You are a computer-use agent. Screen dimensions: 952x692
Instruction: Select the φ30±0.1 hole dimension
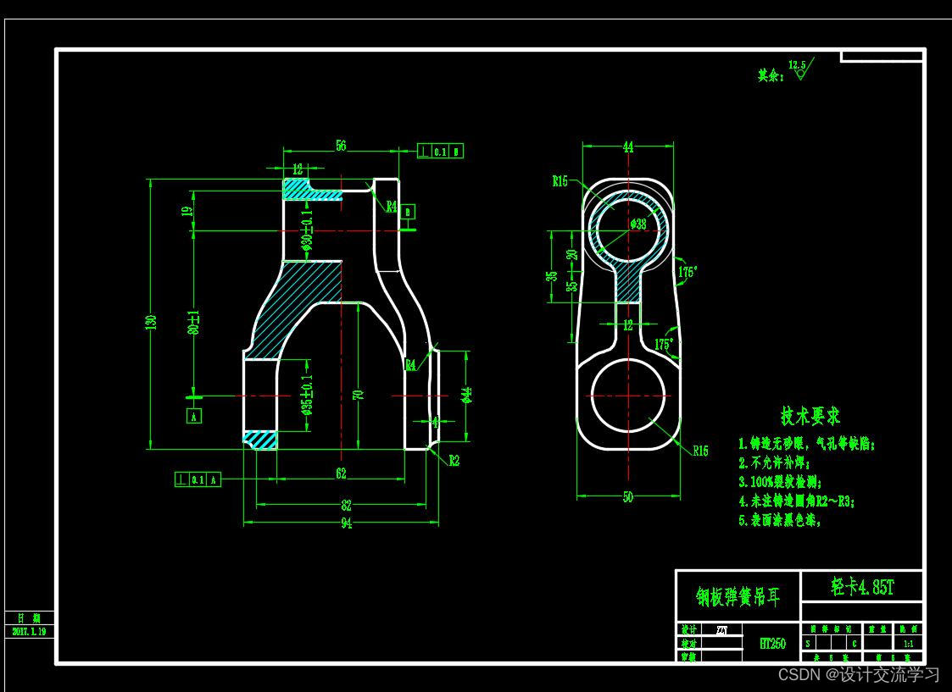[307, 230]
